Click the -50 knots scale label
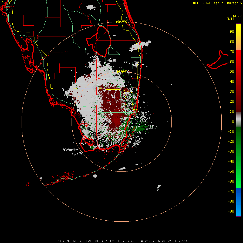 [x=231, y=171]
